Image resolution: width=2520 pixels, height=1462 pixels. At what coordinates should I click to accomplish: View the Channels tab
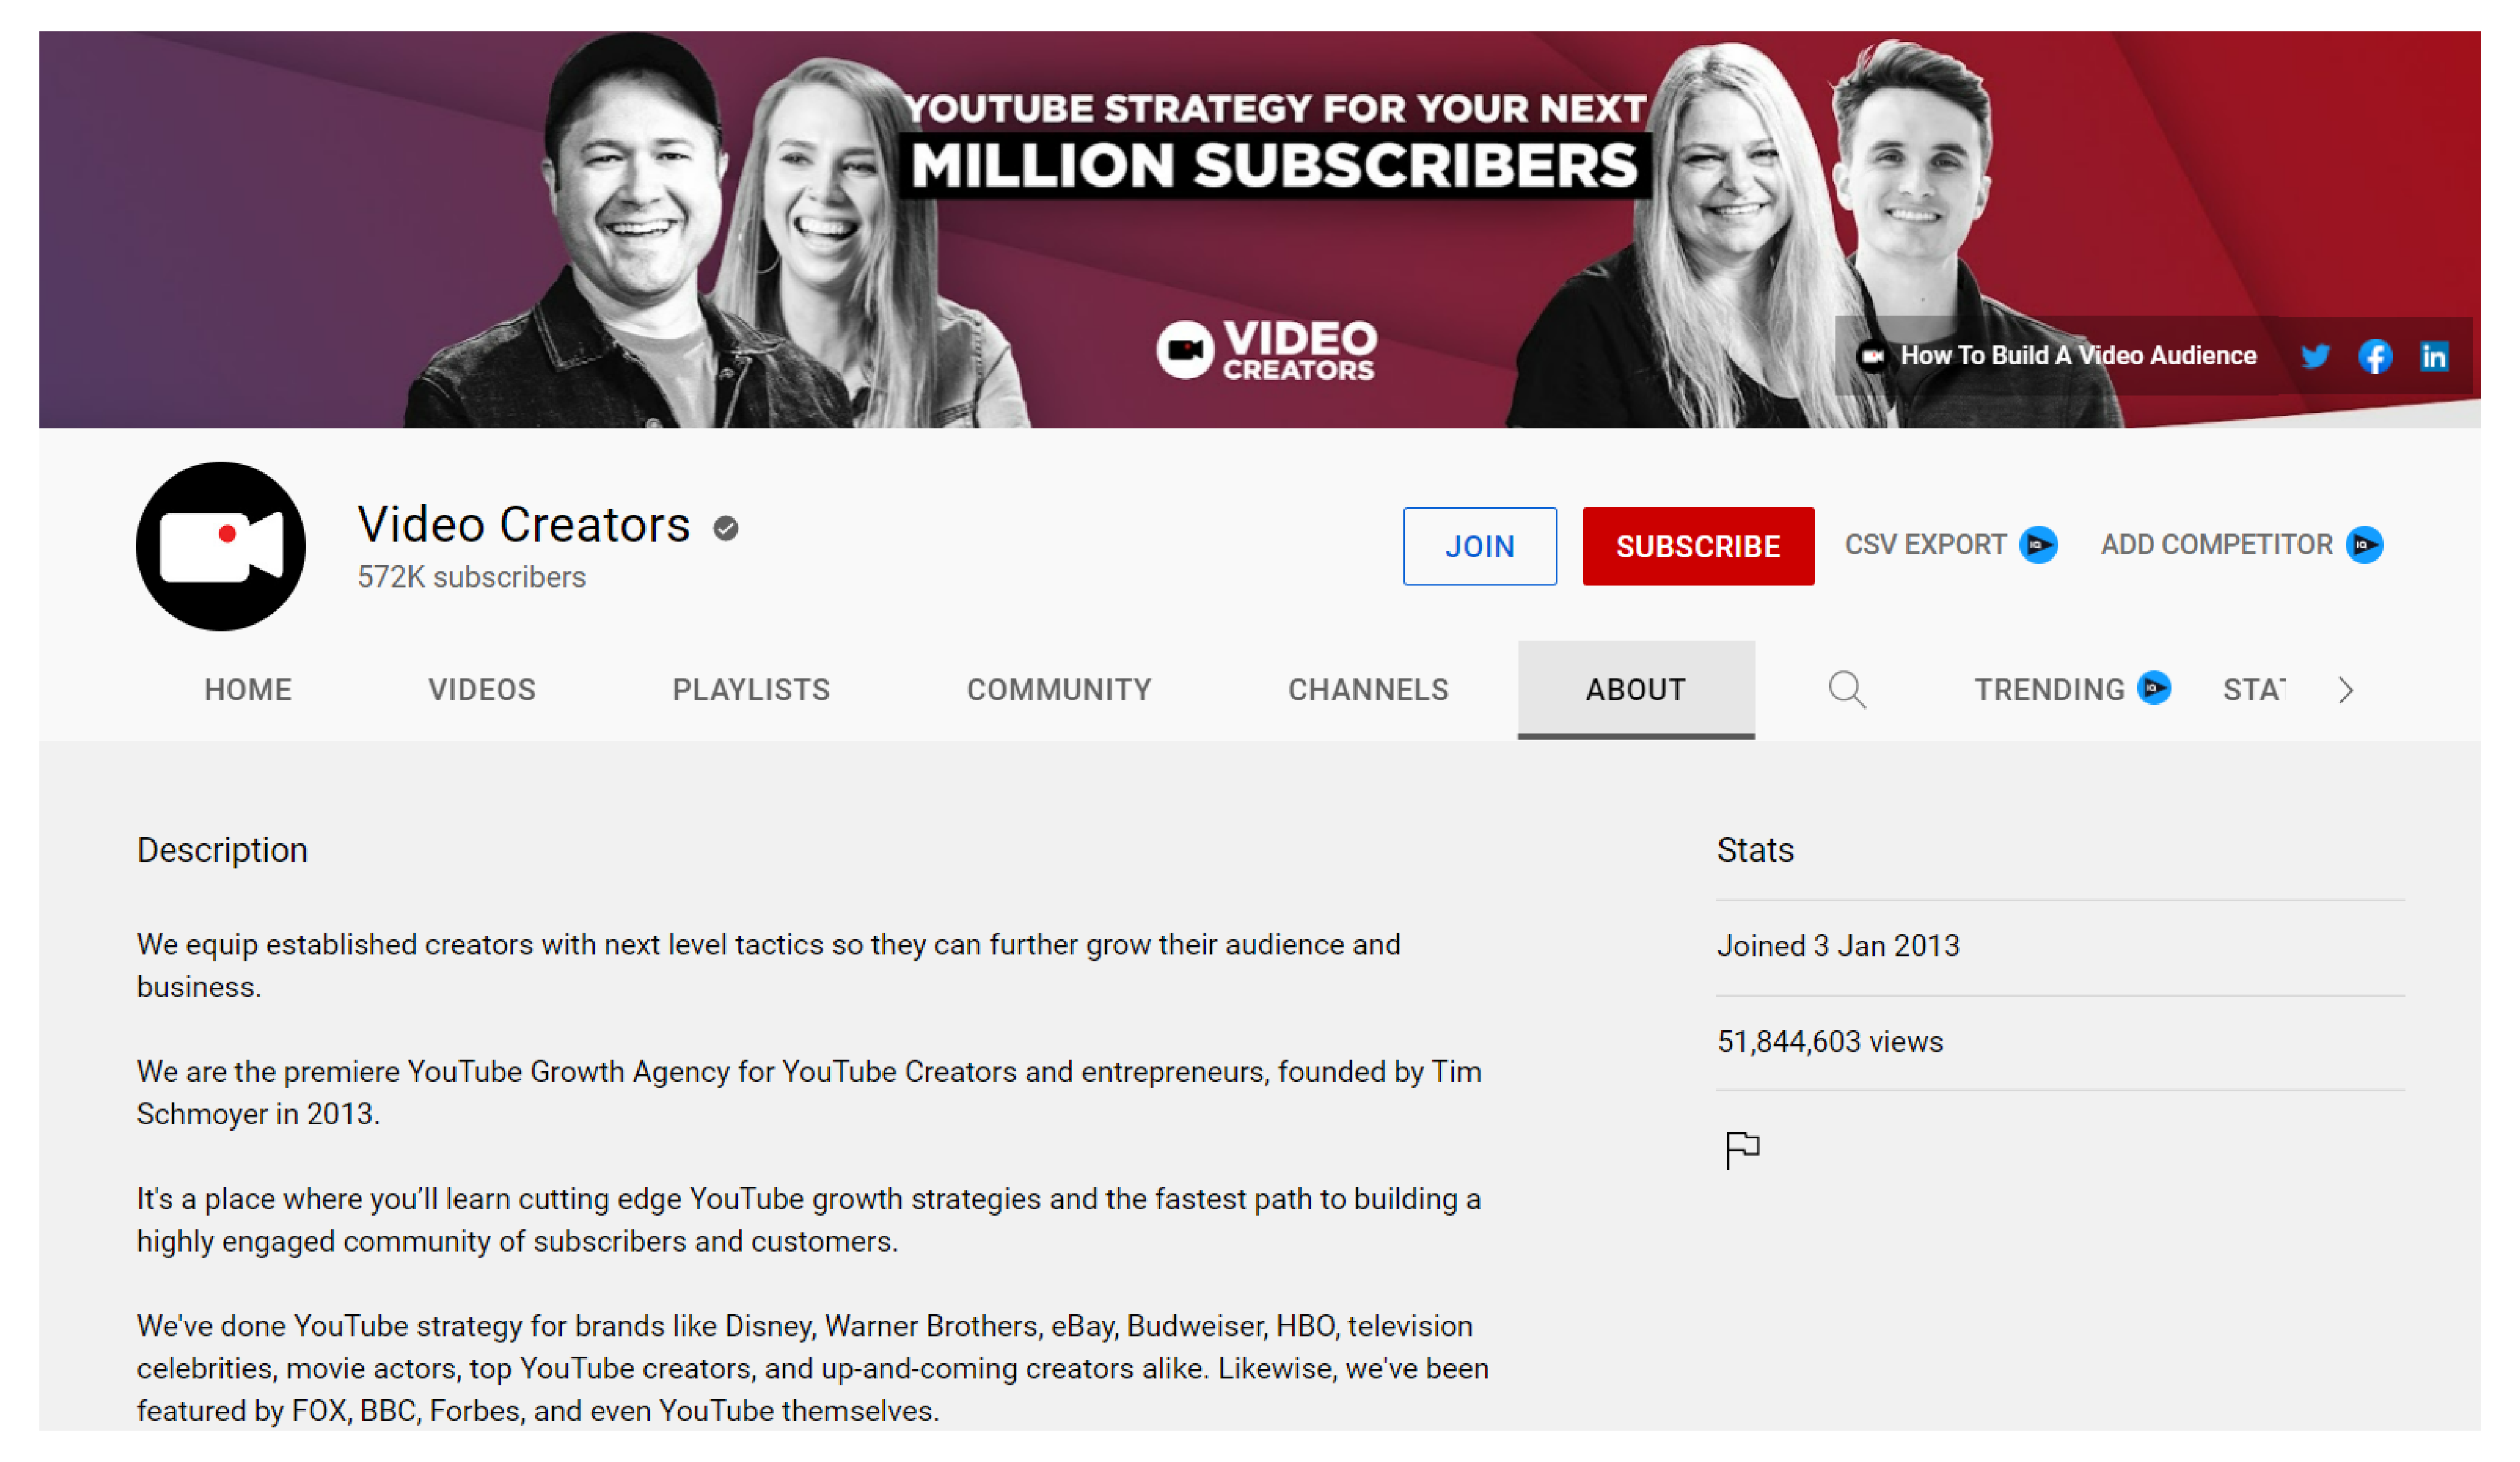click(1368, 690)
